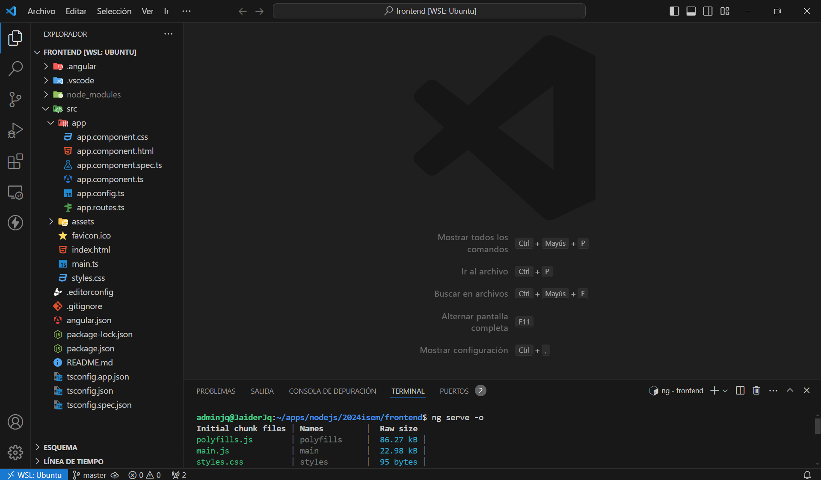The image size is (821, 480).
Task: Open the terminal launch profile dropdown arrow
Action: point(725,391)
